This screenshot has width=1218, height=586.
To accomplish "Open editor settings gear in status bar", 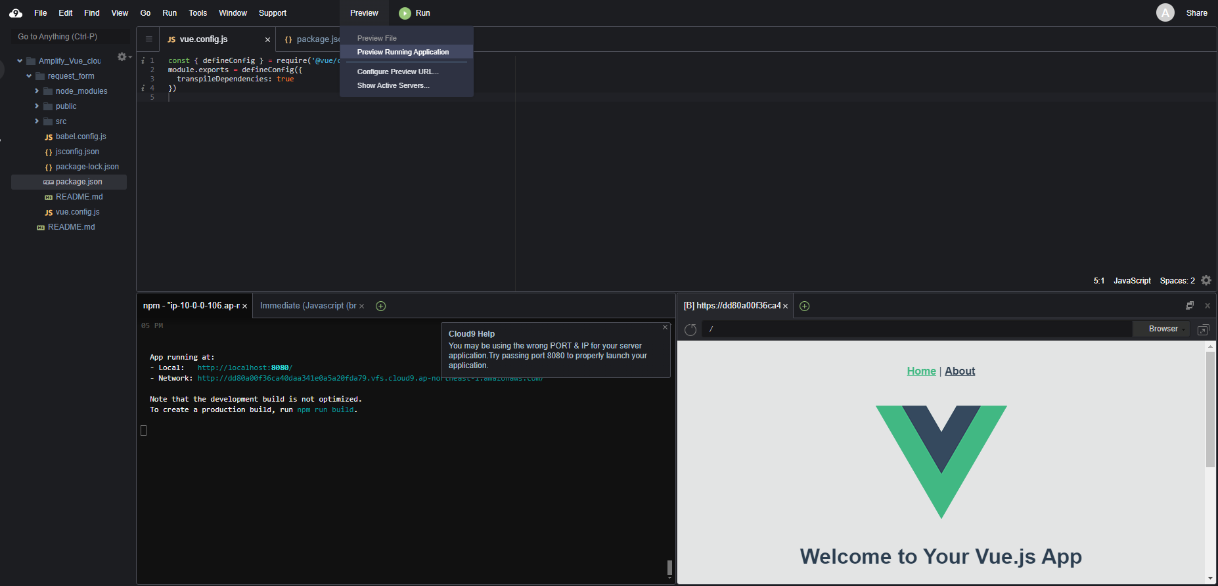I will 1206,280.
